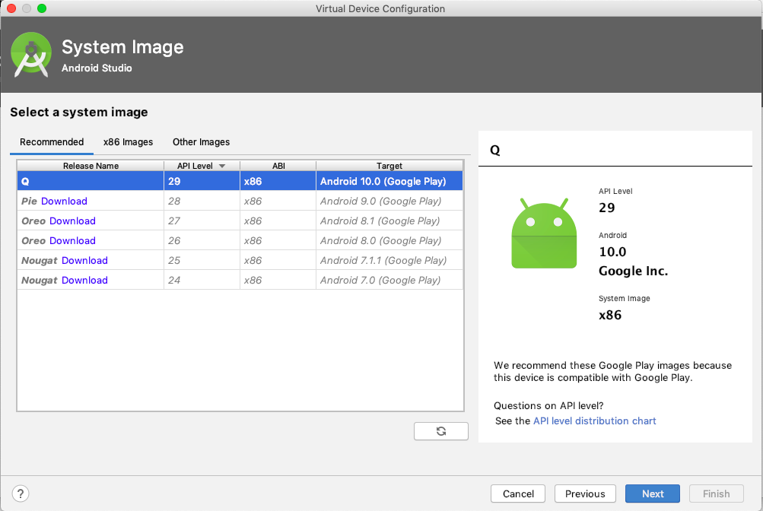Click the ABI column header
Screen dimensions: 763x511
click(278, 166)
